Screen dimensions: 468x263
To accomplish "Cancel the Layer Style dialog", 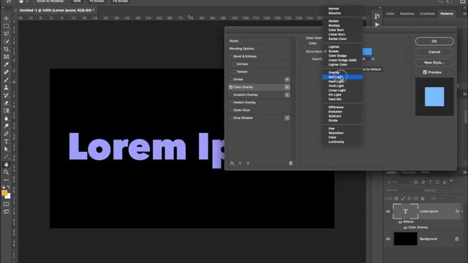I will pyautogui.click(x=434, y=52).
